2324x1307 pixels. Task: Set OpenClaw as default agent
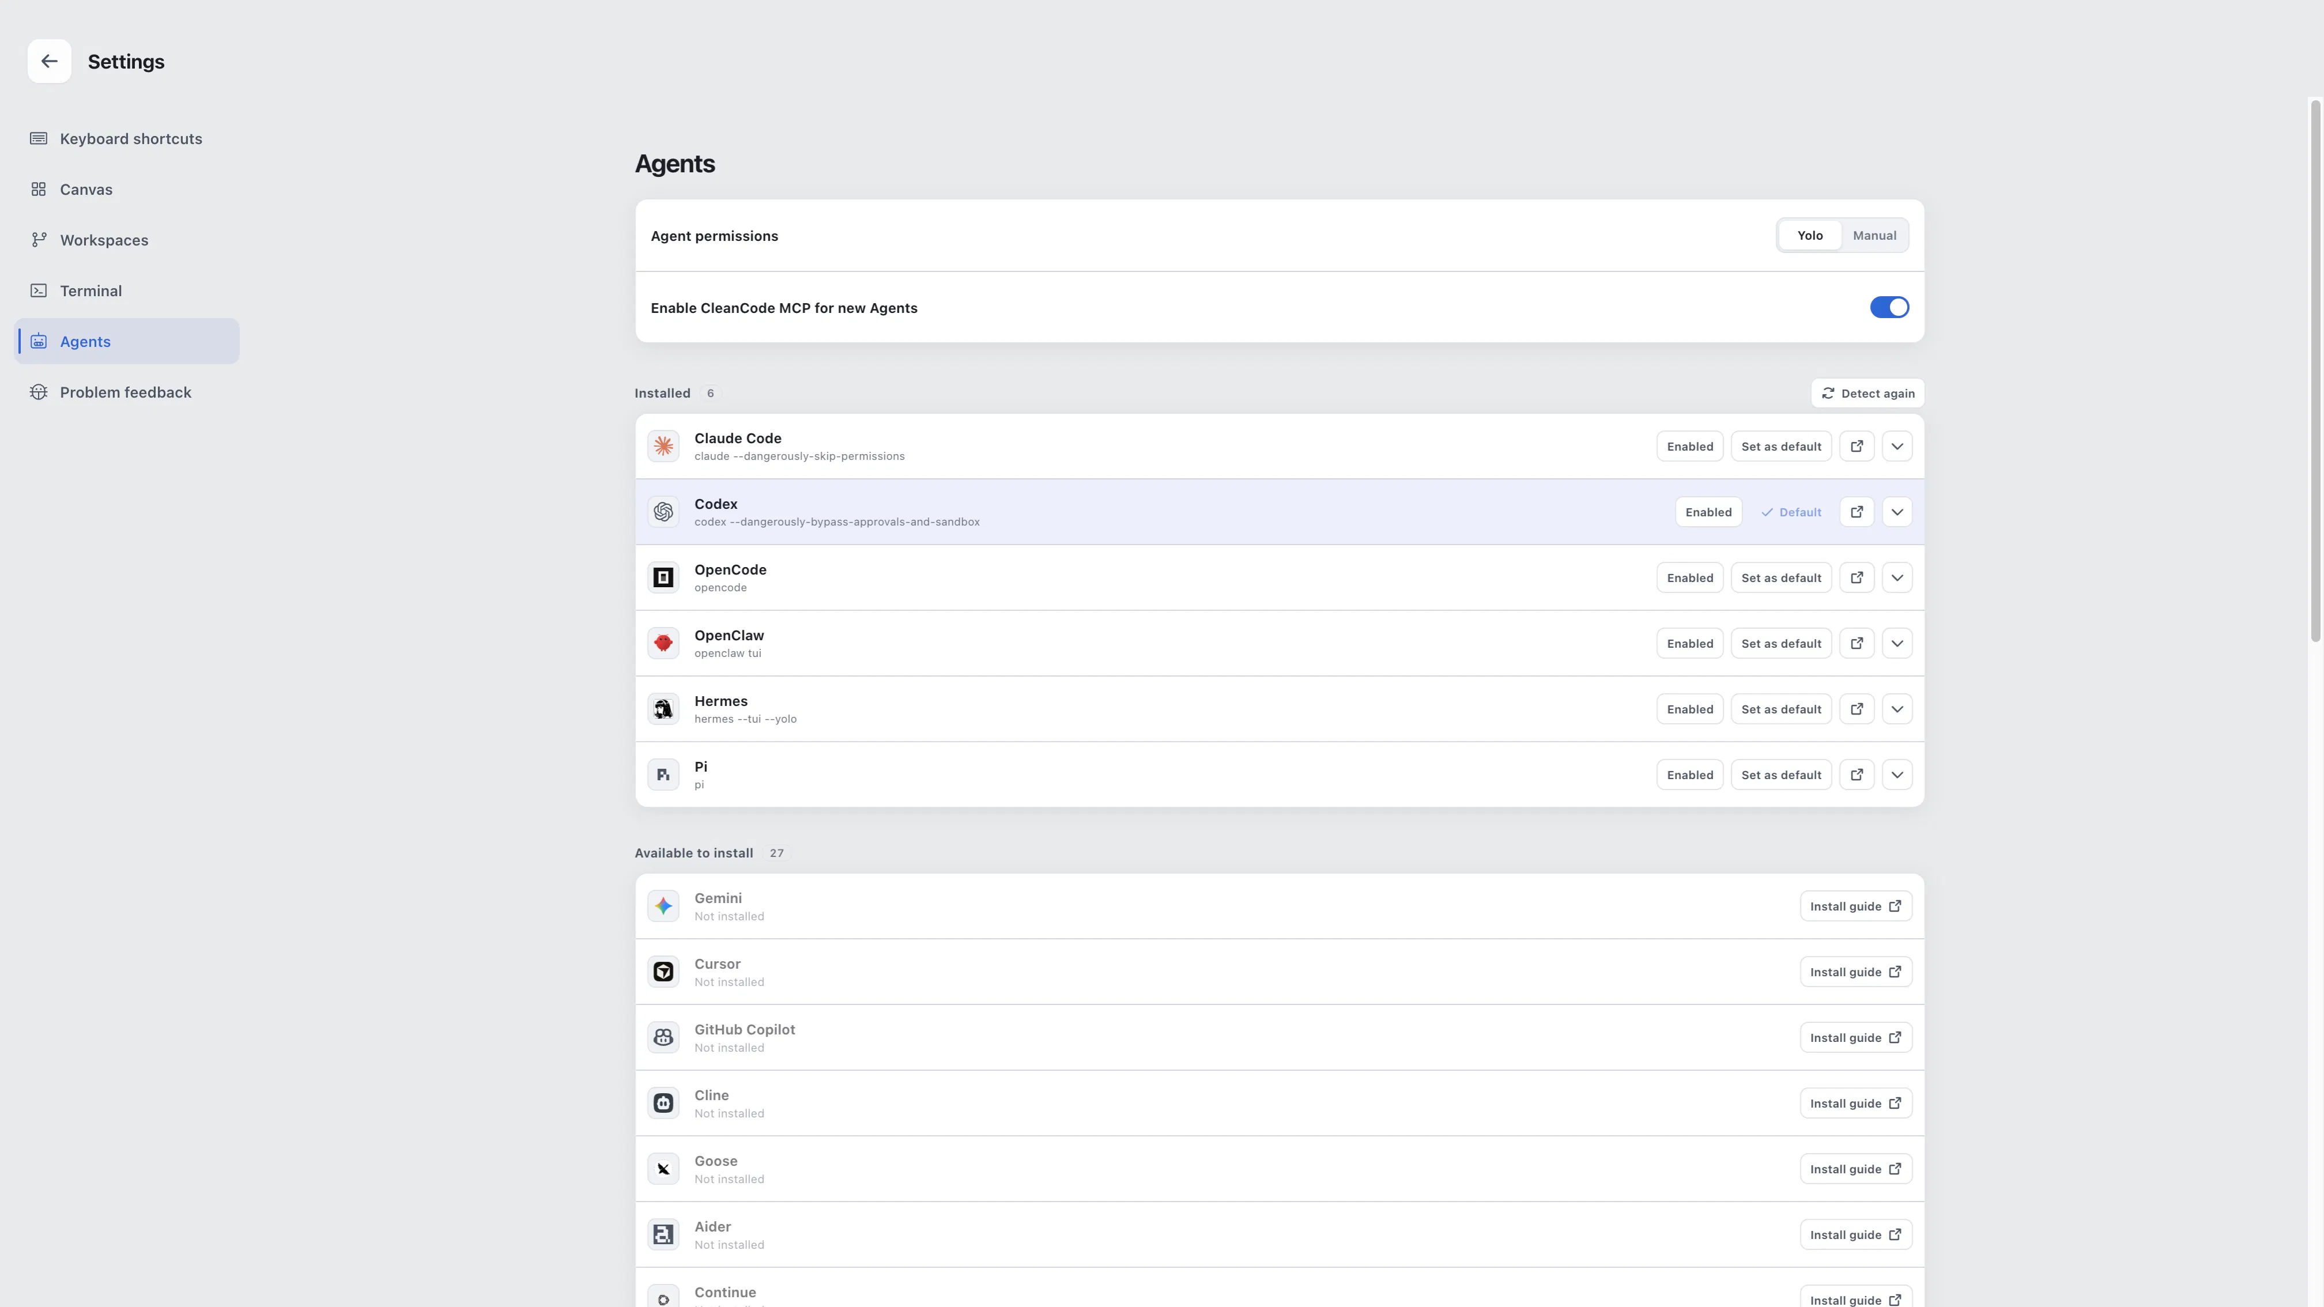1781,643
